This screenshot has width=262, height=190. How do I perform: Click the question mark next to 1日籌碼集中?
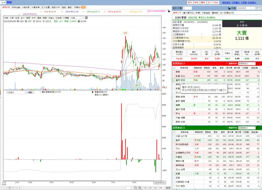tap(202, 35)
